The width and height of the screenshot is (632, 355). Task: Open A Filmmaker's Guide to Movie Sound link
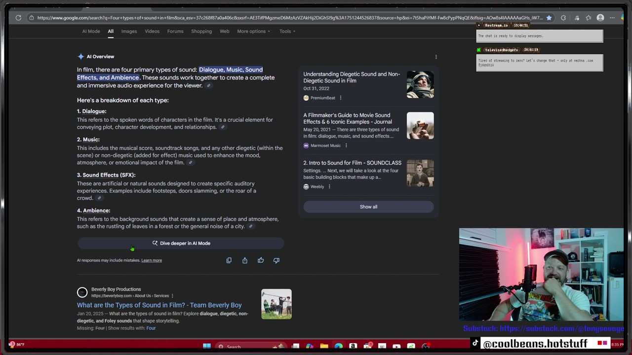click(x=348, y=118)
